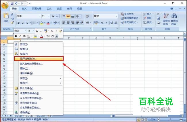187x122 pixels.
Task: Click the ribbon Percent Style icon
Action: 102,23
